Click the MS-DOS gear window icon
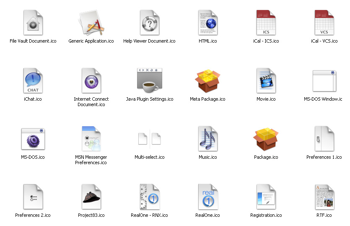Screen dimensions: 350x226 coord(33,139)
